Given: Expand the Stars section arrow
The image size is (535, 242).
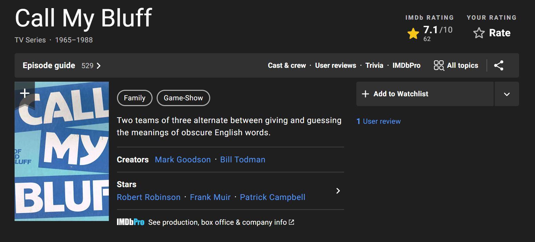Looking at the screenshot, I should (338, 191).
